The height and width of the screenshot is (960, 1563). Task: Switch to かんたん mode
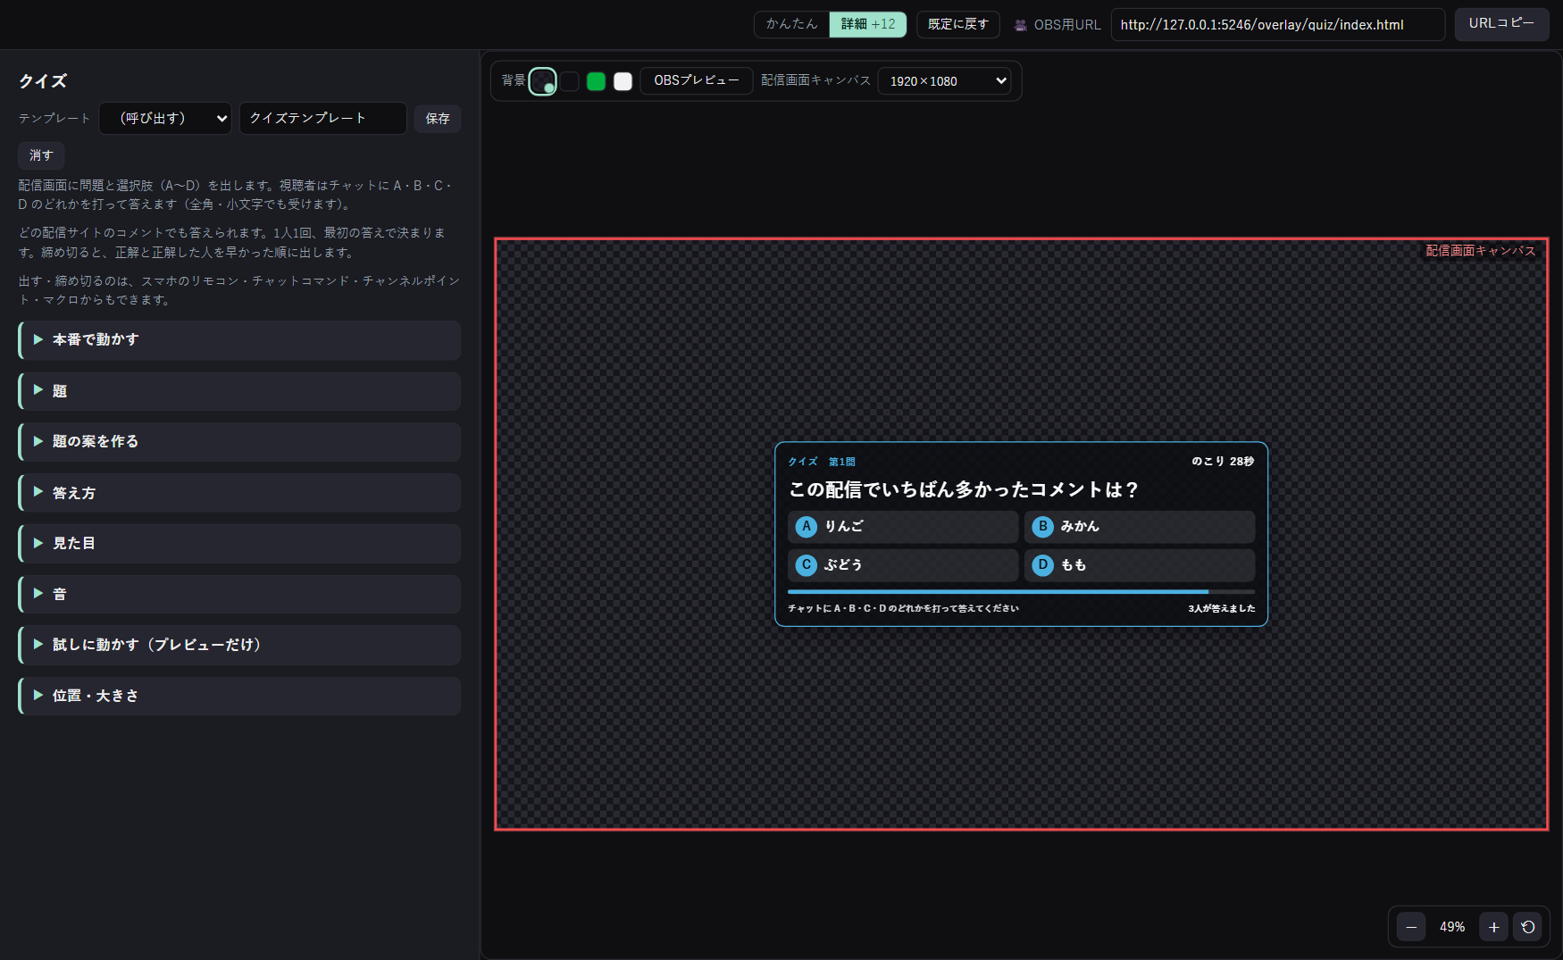[x=792, y=24]
